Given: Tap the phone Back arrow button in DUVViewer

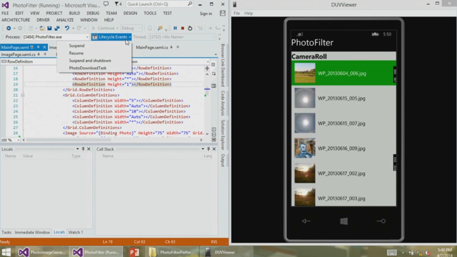Looking at the screenshot, I should coord(306,221).
